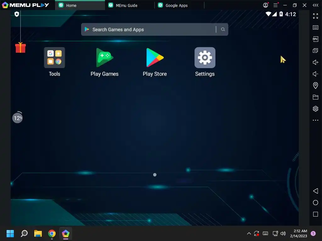
Task: Click the Wi-Fi status icon
Action: (x=268, y=14)
